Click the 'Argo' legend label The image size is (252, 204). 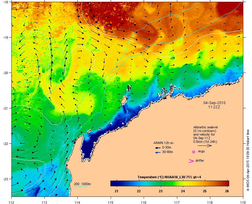[201, 151]
